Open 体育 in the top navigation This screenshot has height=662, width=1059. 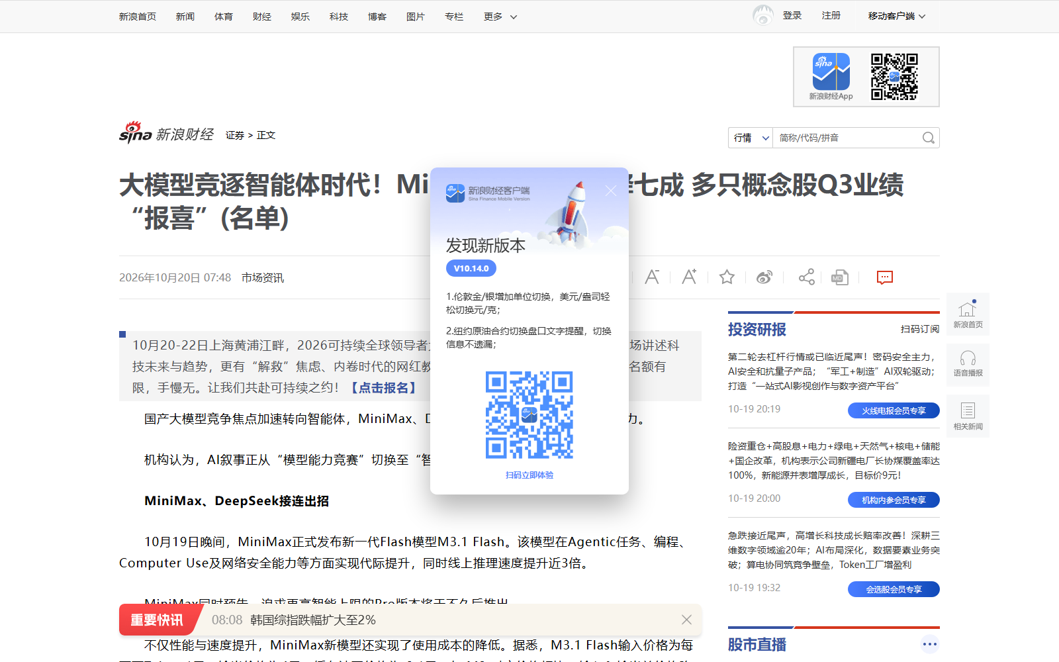[x=224, y=17]
